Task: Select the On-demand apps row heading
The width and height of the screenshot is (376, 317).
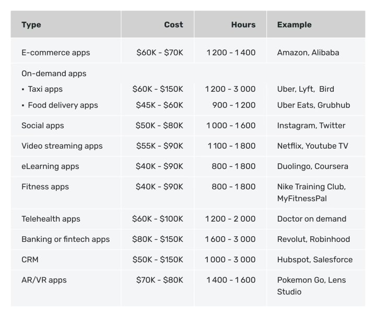Action: pyautogui.click(x=54, y=74)
